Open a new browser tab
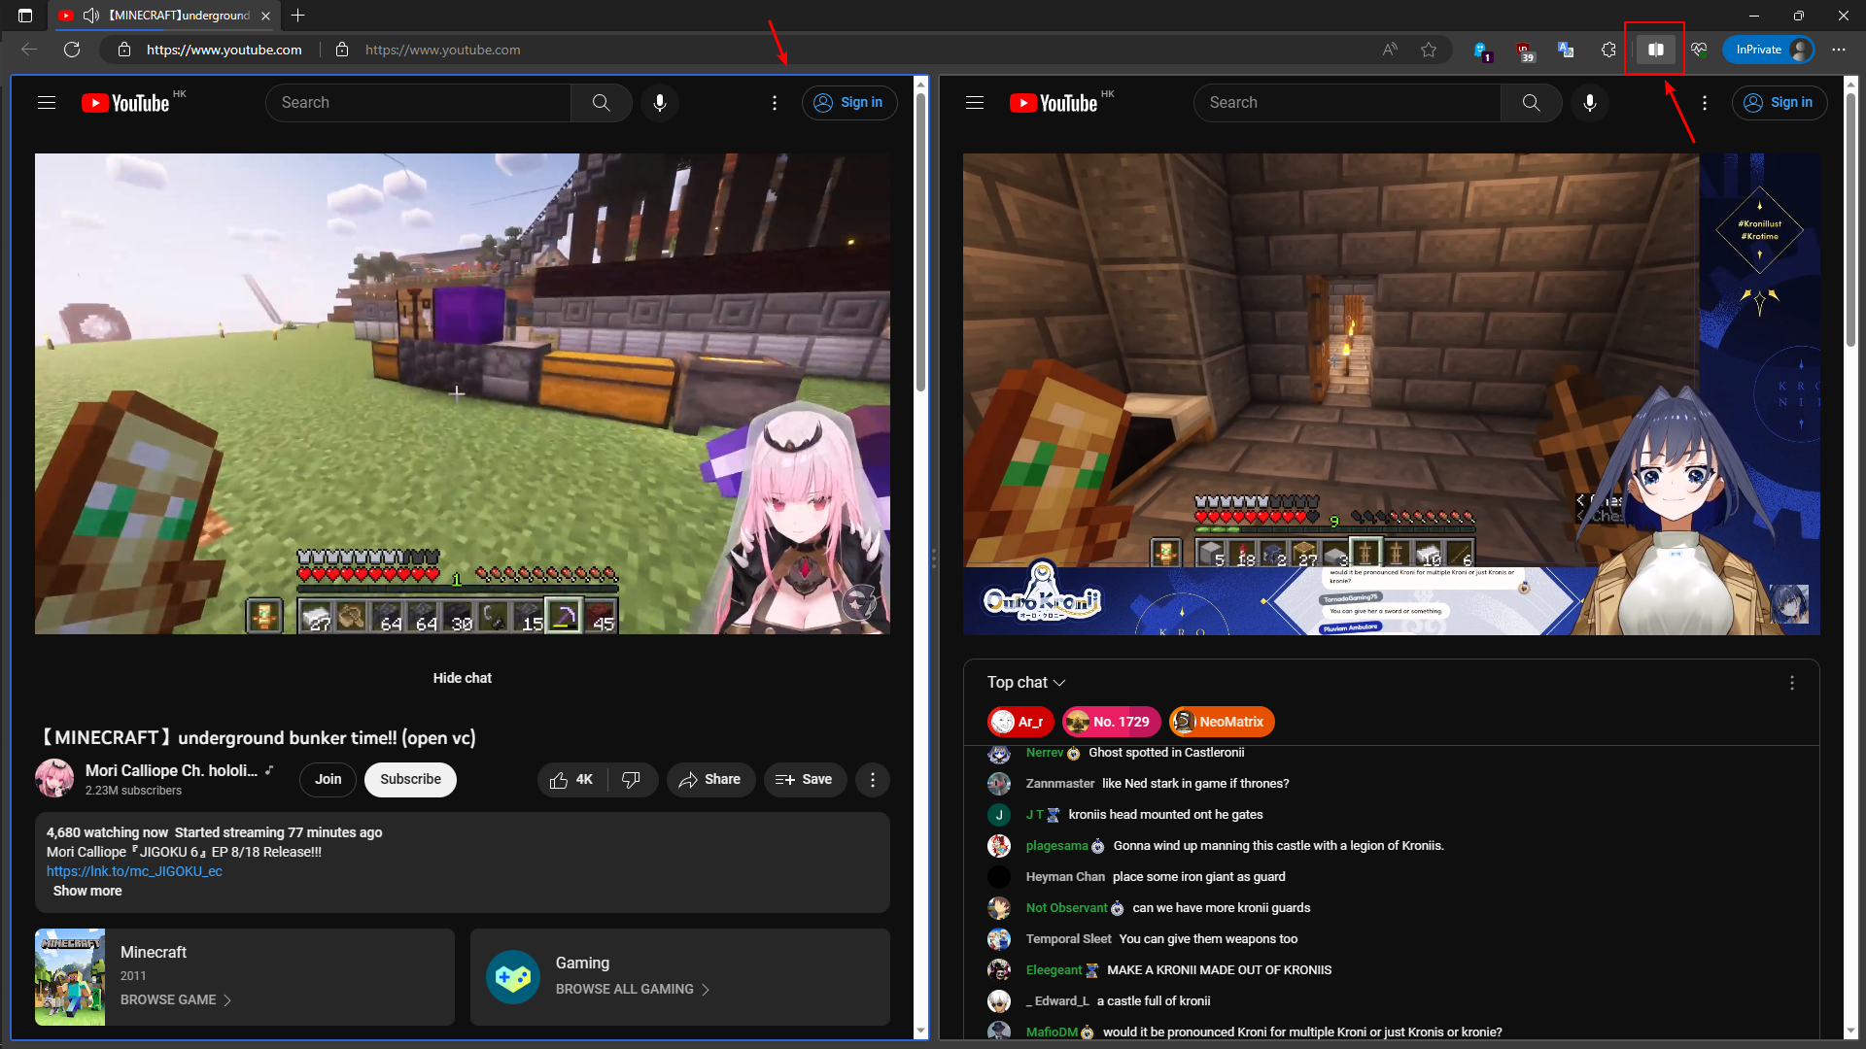Screen dimensions: 1866x1049 (298, 16)
